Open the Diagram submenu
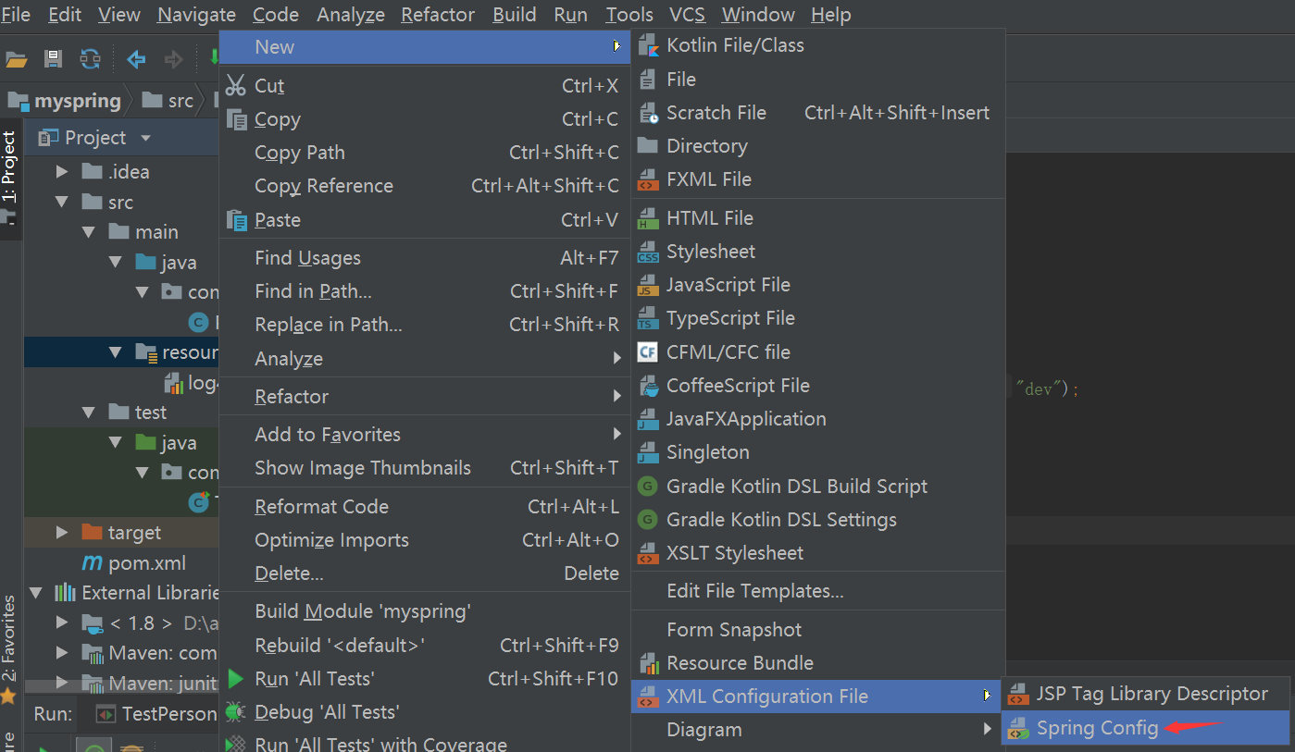This screenshot has height=752, width=1295. click(817, 730)
